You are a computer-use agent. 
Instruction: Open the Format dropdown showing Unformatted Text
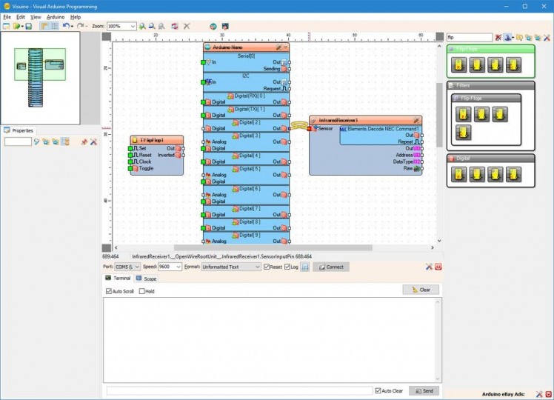(258, 267)
